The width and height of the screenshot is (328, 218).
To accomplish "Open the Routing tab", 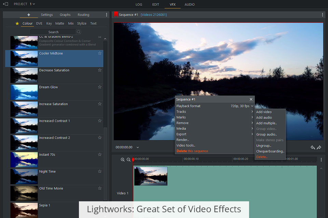I will pos(83,15).
